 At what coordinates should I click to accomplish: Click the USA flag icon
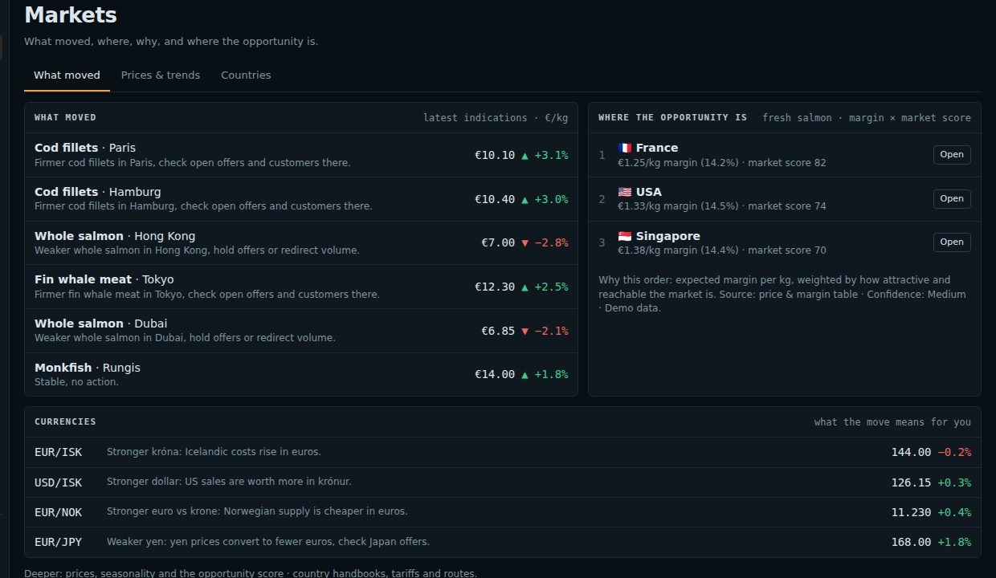[625, 192]
